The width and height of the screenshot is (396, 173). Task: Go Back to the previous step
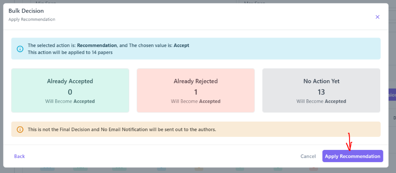[x=19, y=156]
